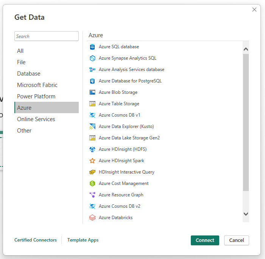This screenshot has width=265, height=259.
Task: Click the Azure SQL database icon
Action: tap(92, 47)
